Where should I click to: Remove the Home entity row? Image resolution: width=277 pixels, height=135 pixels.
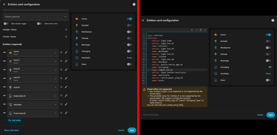[61, 52]
